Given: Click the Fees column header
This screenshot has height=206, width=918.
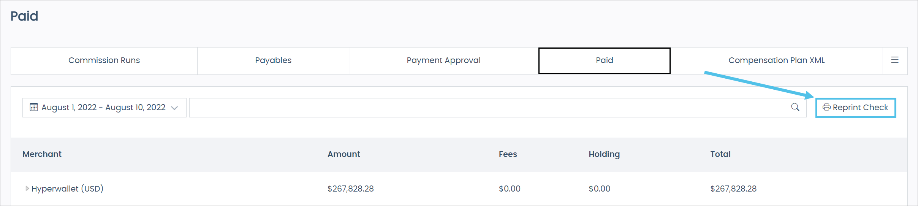Looking at the screenshot, I should [x=508, y=154].
